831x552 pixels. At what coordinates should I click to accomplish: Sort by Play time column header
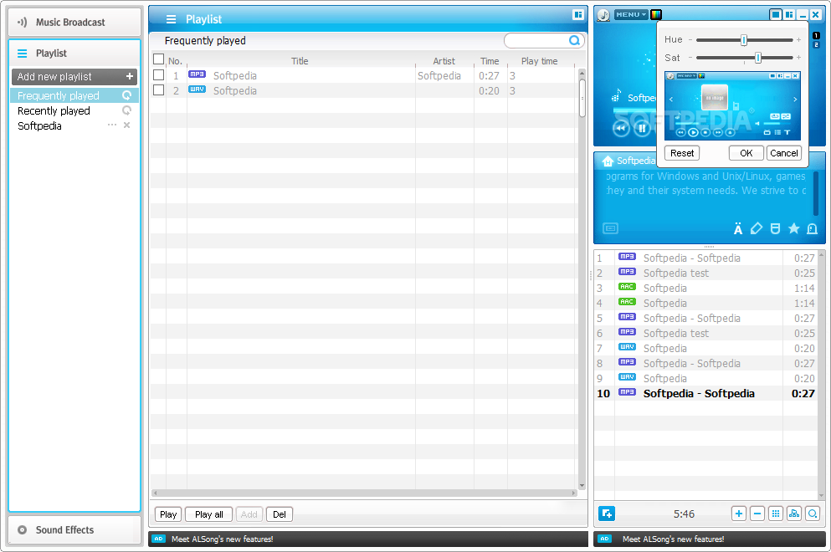(540, 61)
